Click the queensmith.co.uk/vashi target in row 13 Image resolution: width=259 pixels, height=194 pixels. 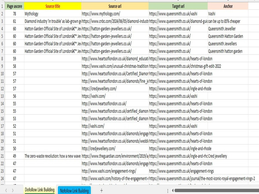(178, 96)
